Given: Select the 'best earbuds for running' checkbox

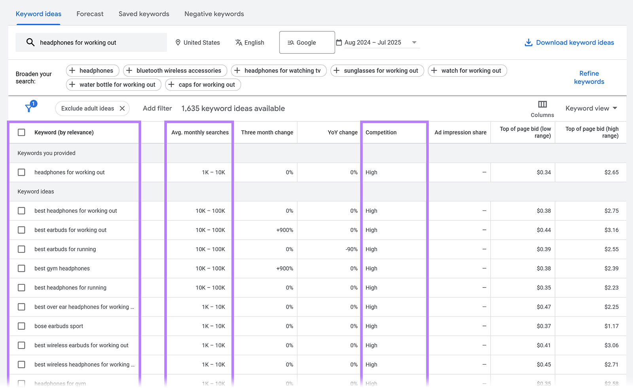Looking at the screenshot, I should pyautogui.click(x=21, y=249).
